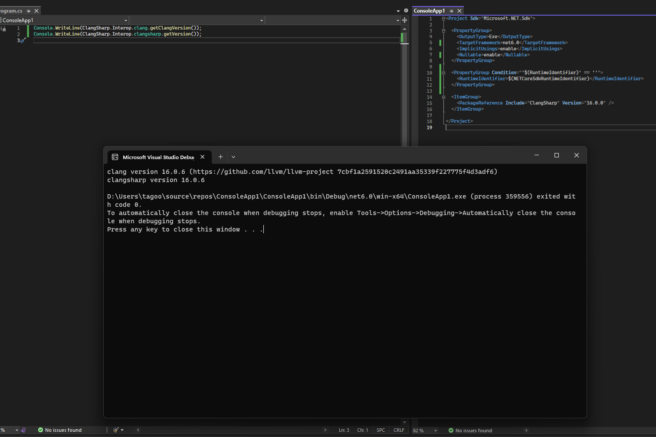Adjust the 82% editor zoom control
This screenshot has width=656, height=437.
click(x=424, y=430)
